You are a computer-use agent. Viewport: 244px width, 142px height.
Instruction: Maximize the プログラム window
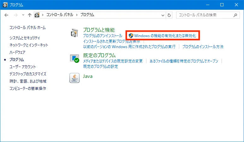point(222,5)
